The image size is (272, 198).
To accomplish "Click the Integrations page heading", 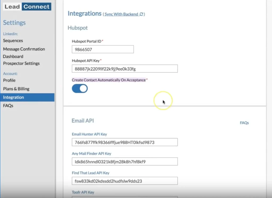I will 84,14.
